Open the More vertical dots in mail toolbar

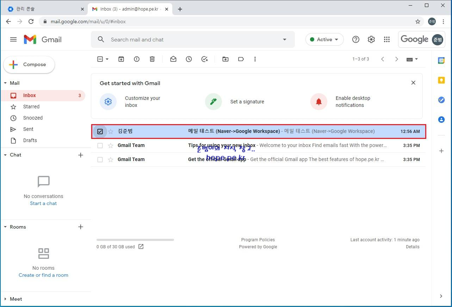[x=255, y=59]
